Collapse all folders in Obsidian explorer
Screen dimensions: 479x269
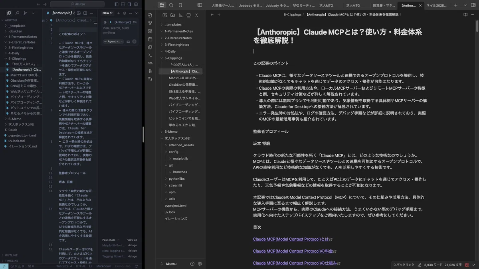tap(196, 15)
